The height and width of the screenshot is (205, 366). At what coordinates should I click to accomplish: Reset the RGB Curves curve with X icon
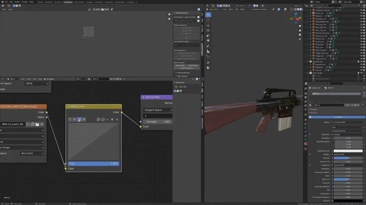[x=117, y=120]
